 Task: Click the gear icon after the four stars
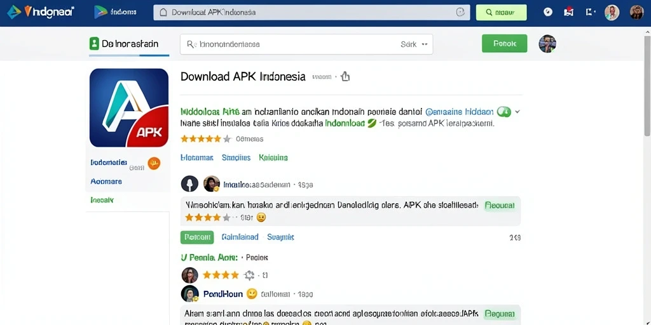[249, 275]
